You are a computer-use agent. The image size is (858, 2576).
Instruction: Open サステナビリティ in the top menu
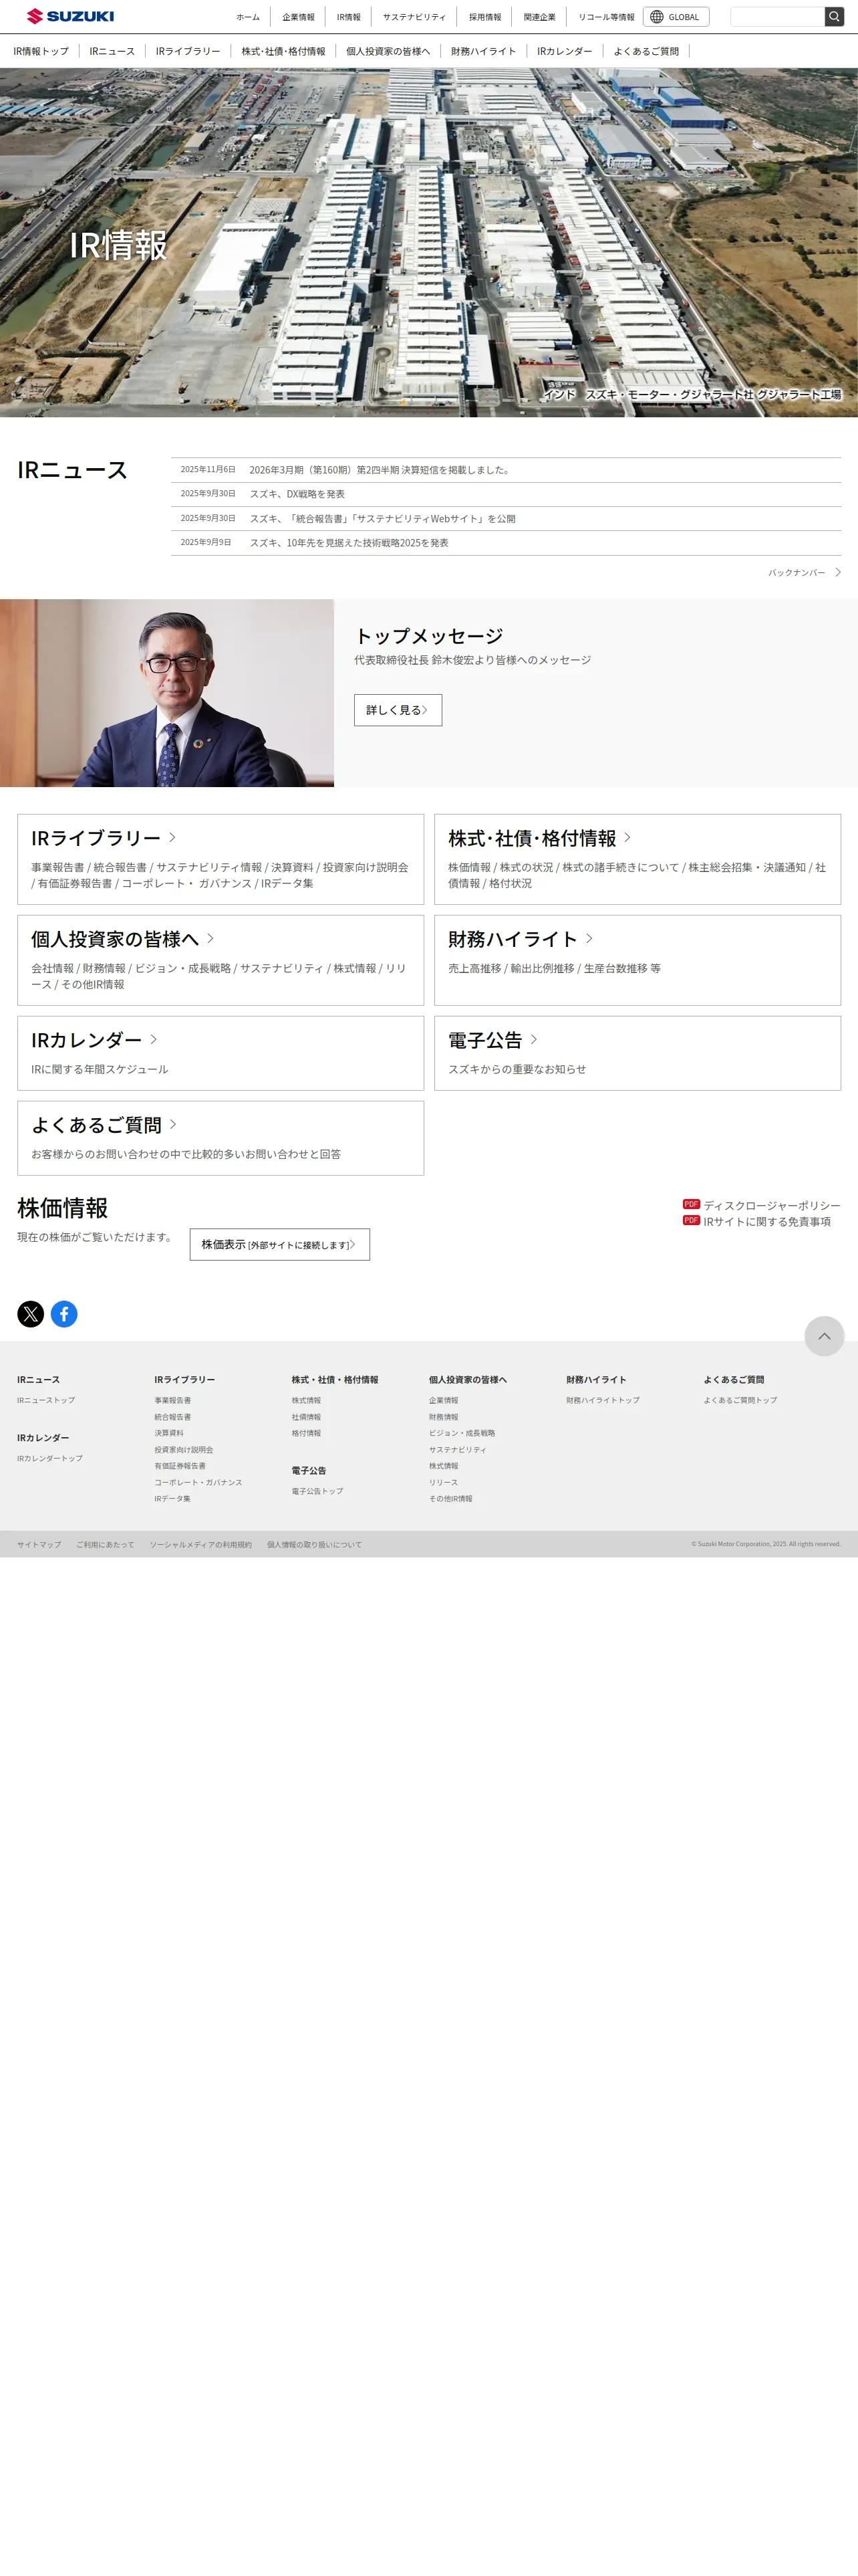point(414,17)
